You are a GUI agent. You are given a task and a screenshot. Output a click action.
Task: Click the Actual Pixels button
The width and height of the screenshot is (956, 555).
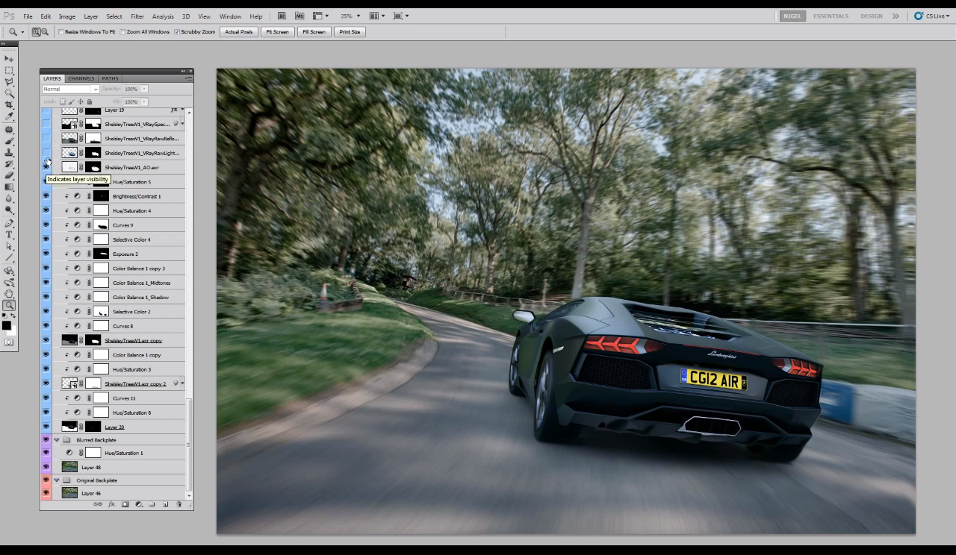click(239, 32)
